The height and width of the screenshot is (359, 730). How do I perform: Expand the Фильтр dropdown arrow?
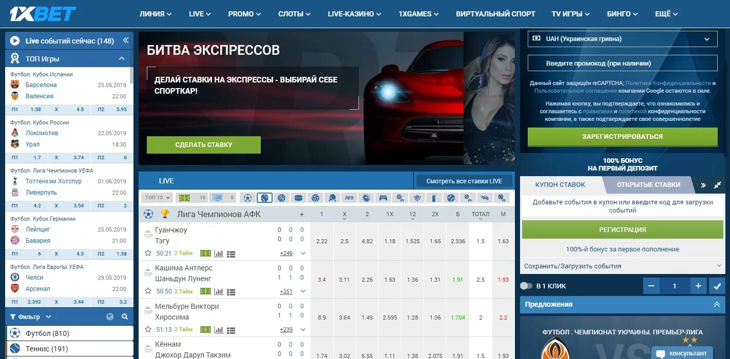tap(48, 317)
